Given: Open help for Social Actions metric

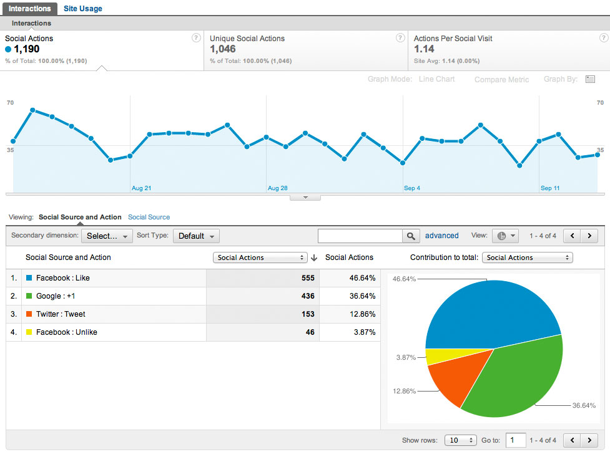Looking at the screenshot, I should coord(196,37).
